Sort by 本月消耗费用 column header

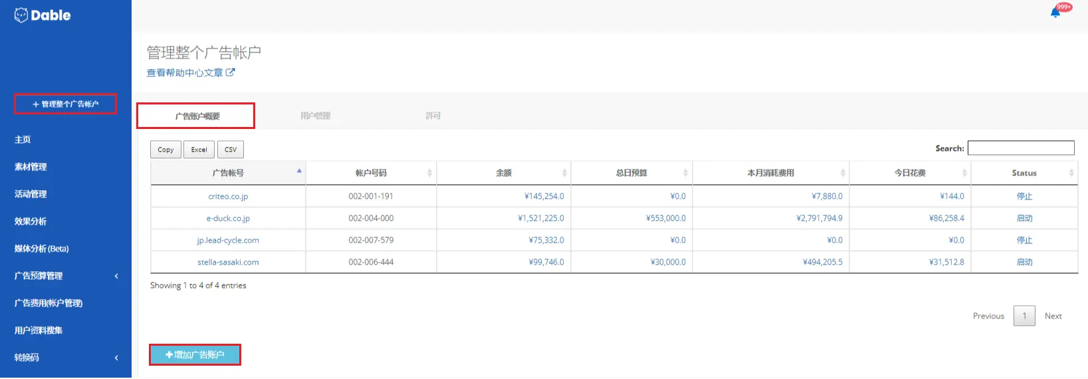pos(770,173)
